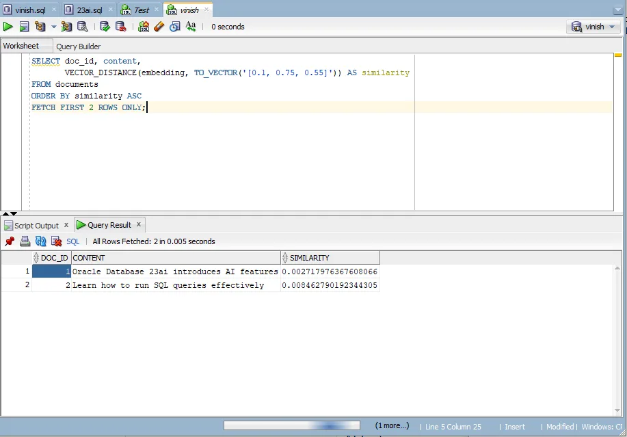Click the SQL History icon
The height and width of the screenshot is (437, 627).
click(x=175, y=27)
